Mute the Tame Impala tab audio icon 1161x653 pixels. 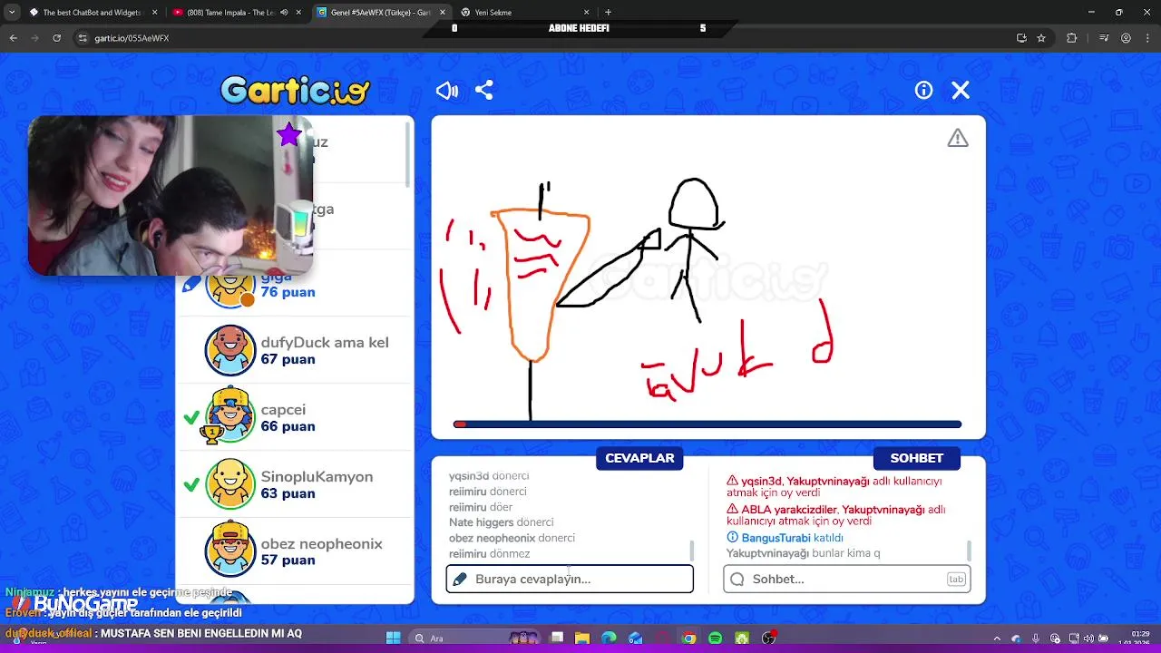point(284,13)
